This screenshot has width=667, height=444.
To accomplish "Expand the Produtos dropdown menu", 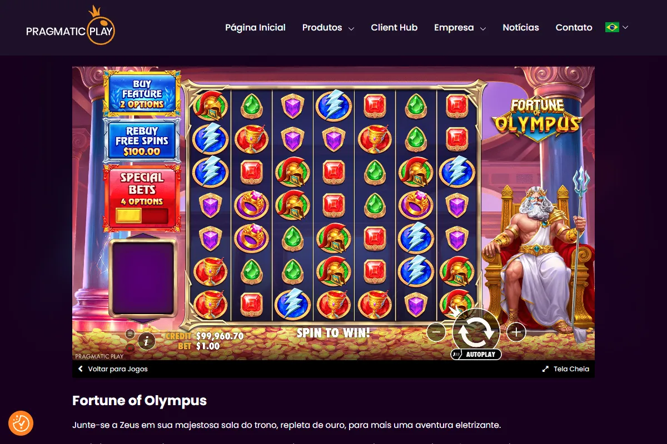I will pos(328,27).
